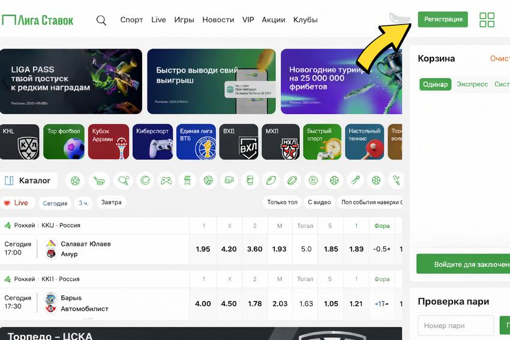Select the volleyball sport filter icon

tap(208, 180)
